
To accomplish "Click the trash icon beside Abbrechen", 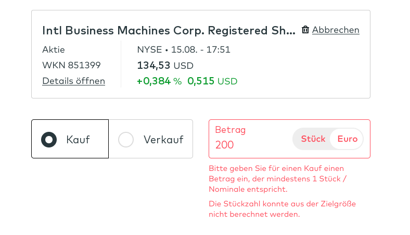I will click(x=305, y=30).
